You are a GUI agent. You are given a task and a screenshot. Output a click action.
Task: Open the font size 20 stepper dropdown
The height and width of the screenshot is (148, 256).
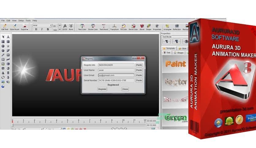pos(60,26)
